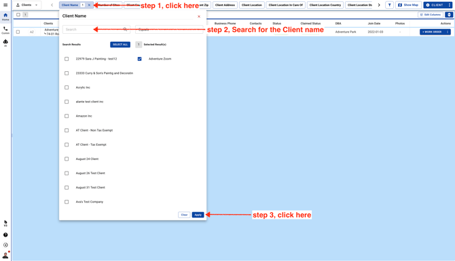Open the CLIENT button's three-dot menu
Image resolution: width=455 pixels, height=261 pixels.
[x=449, y=5]
